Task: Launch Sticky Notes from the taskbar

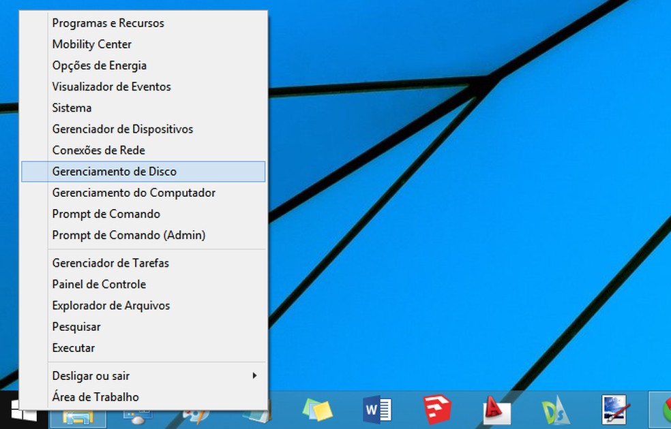Action: (x=318, y=410)
